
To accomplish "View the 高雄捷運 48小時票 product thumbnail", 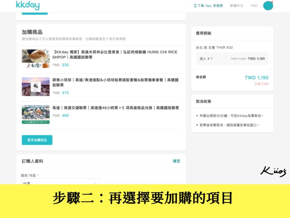I will [x=35, y=114].
